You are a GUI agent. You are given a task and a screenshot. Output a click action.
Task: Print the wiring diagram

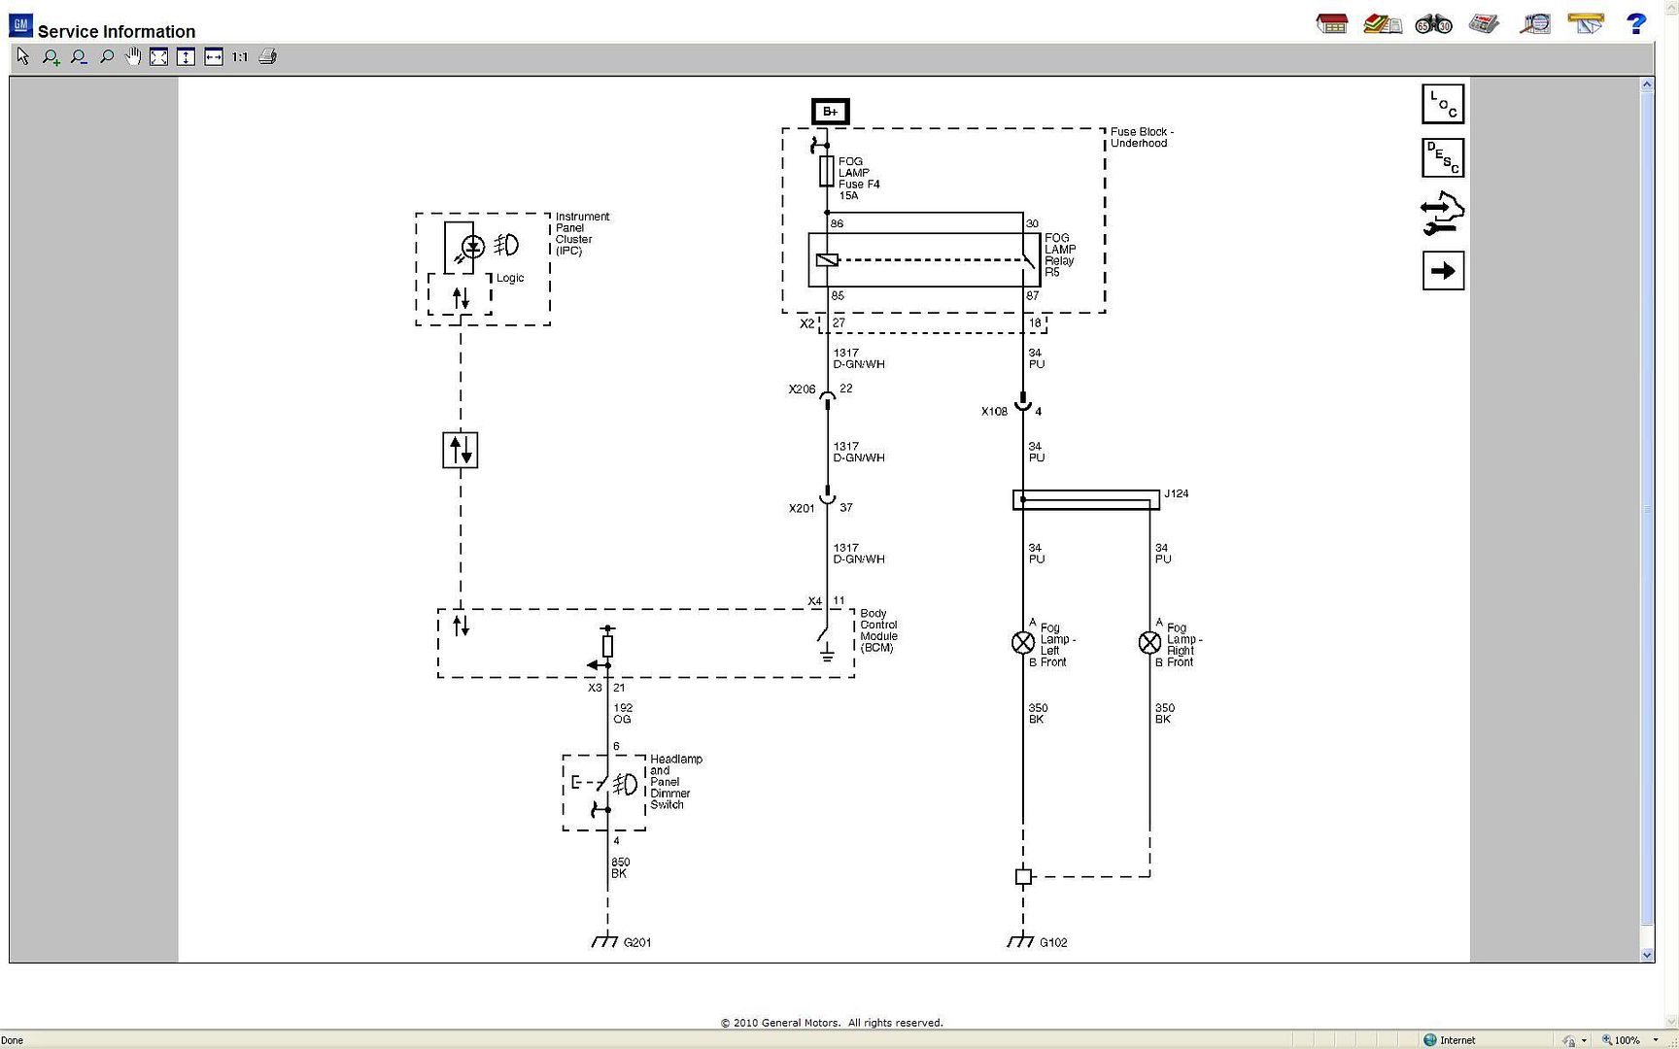[268, 57]
